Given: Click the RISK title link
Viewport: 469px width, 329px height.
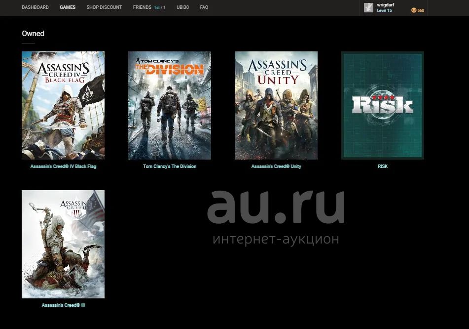Looking at the screenshot, I should point(383,166).
